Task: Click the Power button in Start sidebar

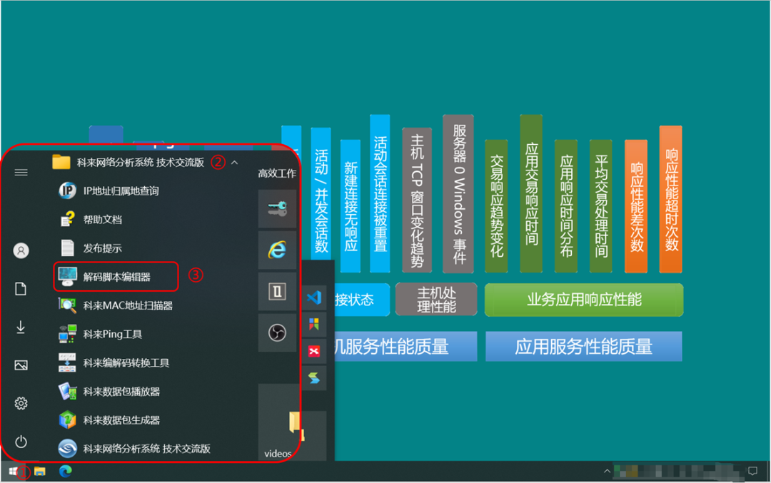Action: pyautogui.click(x=21, y=442)
